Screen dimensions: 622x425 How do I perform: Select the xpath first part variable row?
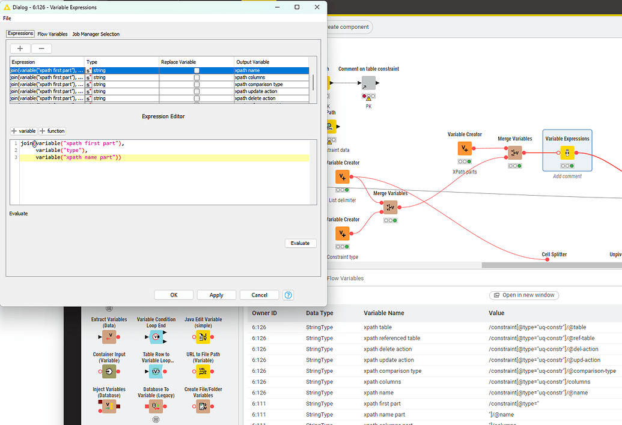click(434, 403)
